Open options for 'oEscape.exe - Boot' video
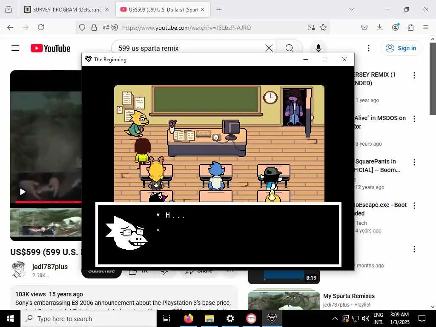Image resolution: width=436 pixels, height=327 pixels. [x=414, y=206]
